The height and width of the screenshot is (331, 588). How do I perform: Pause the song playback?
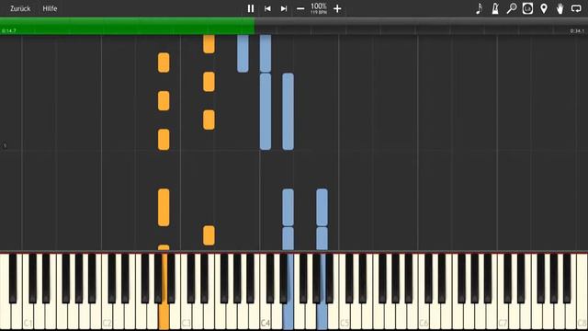click(x=251, y=8)
